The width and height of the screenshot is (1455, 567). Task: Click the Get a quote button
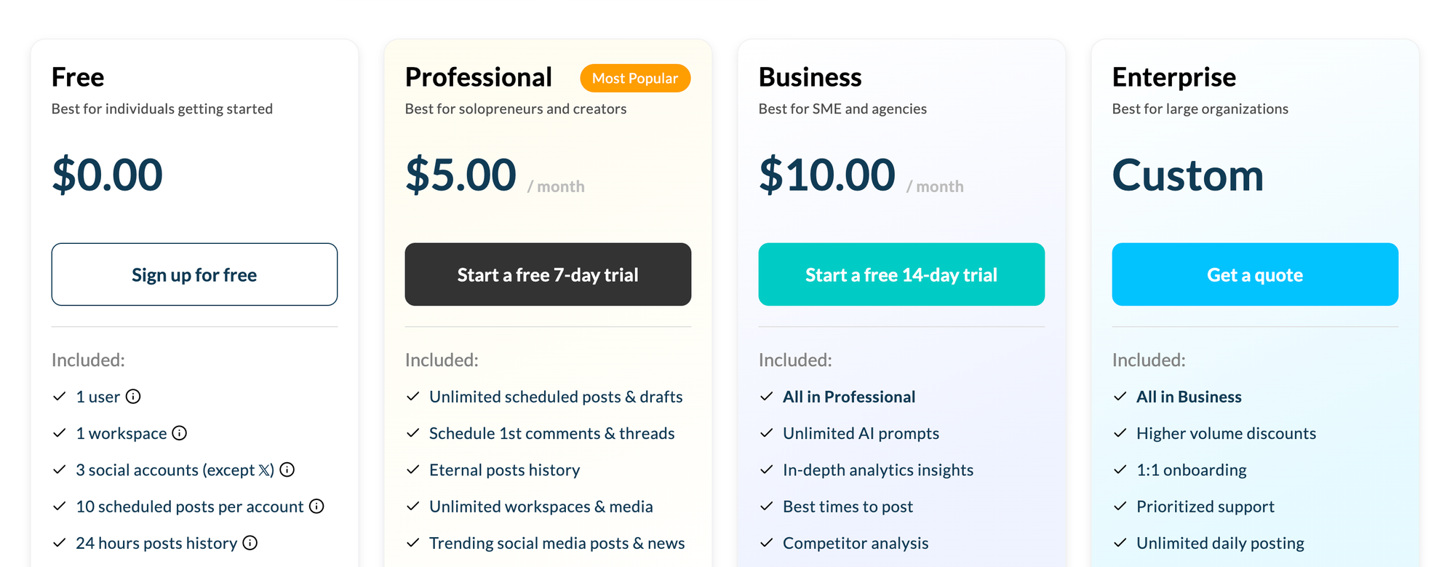point(1255,274)
